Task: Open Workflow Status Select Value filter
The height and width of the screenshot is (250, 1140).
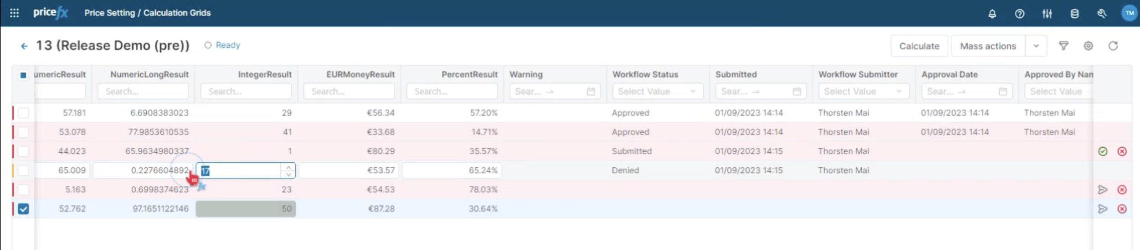Action: click(657, 91)
